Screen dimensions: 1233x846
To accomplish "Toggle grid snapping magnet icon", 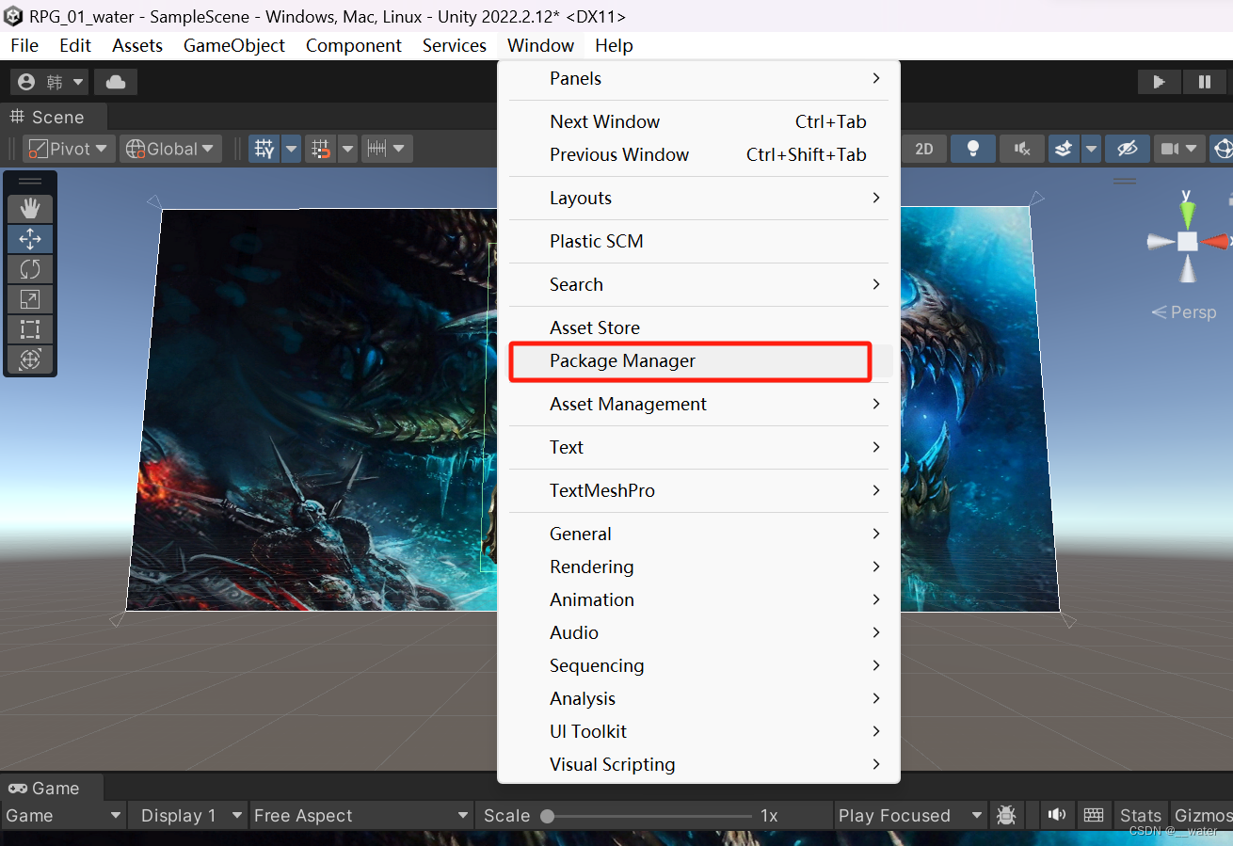I will coord(321,149).
